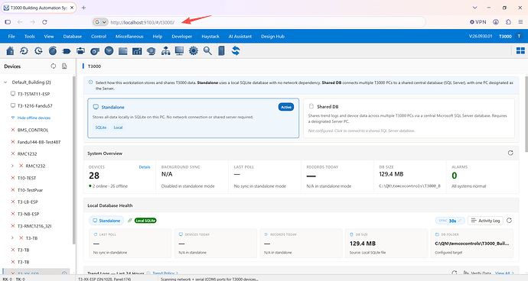528x281 pixels.
Task: Open the bar chart trend toolbar icon
Action: 137,50
